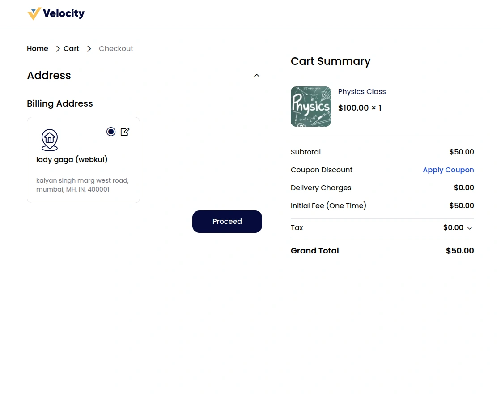This screenshot has height=394, width=501.
Task: Click the Checkout breadcrumb
Action: pyautogui.click(x=116, y=49)
